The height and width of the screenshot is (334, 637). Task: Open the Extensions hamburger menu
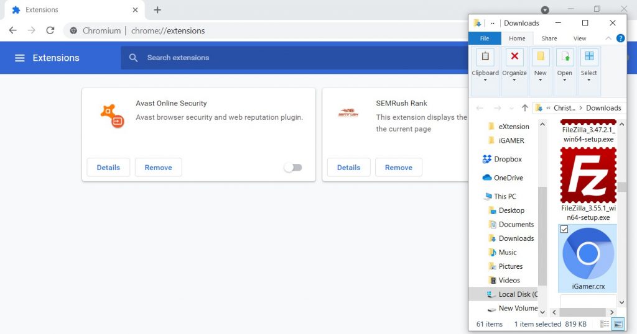coord(19,58)
